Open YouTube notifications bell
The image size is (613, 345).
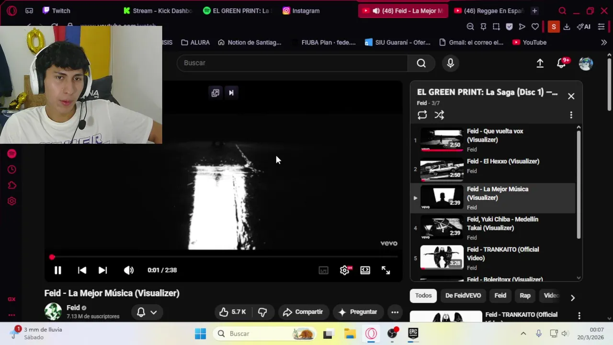coord(562,63)
